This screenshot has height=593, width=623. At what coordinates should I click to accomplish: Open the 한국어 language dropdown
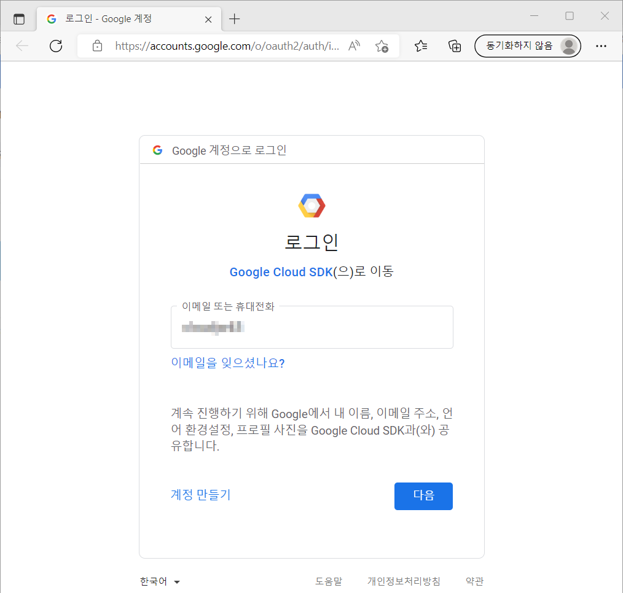point(160,581)
